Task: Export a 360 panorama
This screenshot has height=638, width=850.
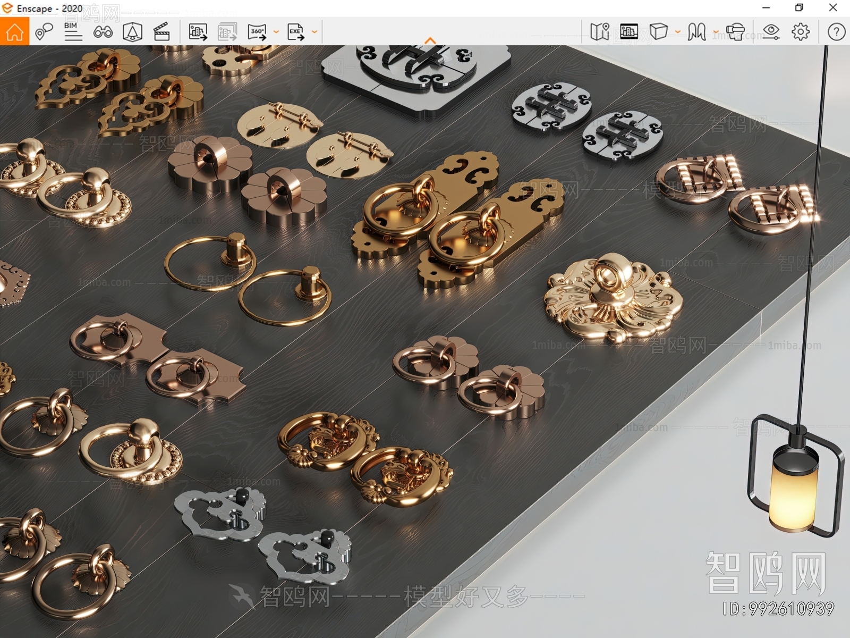Action: click(x=257, y=32)
